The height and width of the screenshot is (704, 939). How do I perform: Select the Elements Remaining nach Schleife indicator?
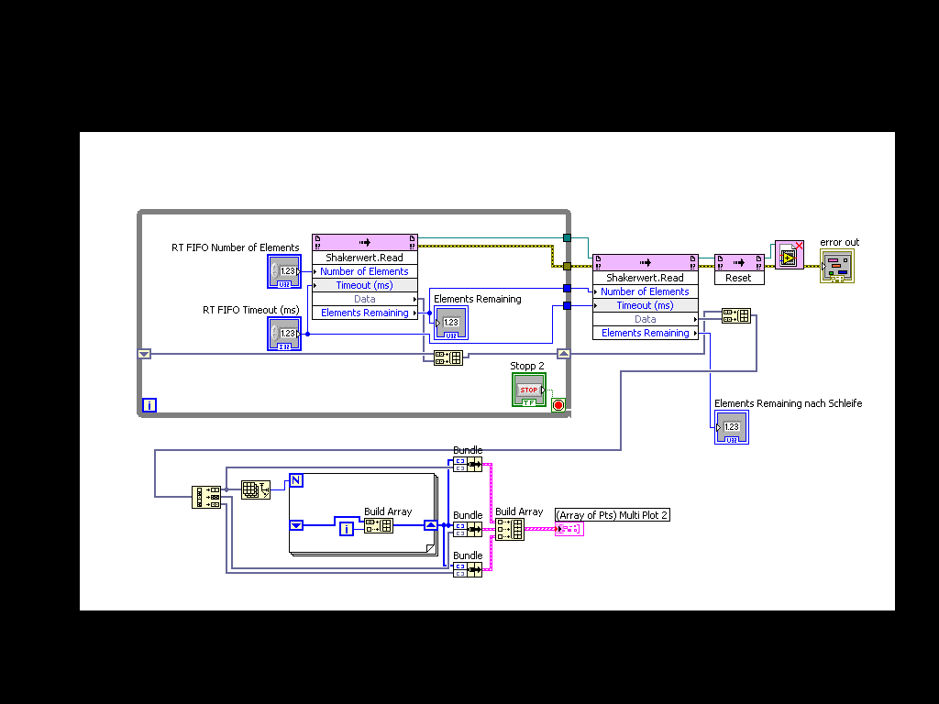tap(731, 427)
